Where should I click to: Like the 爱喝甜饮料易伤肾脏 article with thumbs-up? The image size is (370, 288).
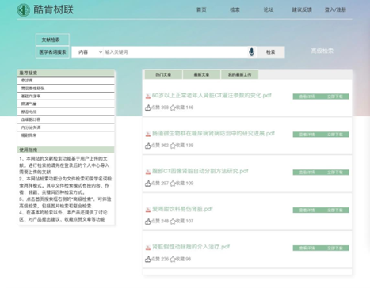pos(148,222)
